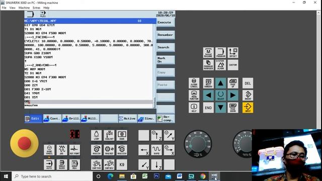Click the cursor right arrow key

click(x=233, y=95)
